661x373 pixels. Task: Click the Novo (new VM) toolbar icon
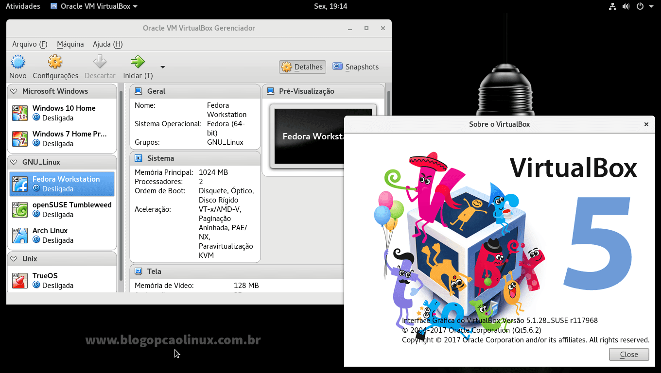click(18, 62)
